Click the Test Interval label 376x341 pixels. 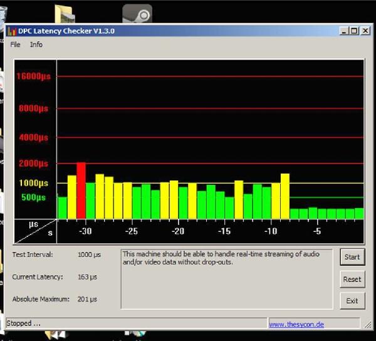click(33, 254)
